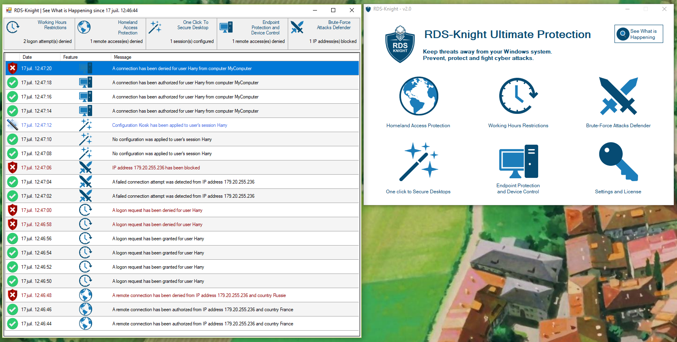Open Working Hours Restrictions clock icon
677x342 pixels.
(518, 96)
